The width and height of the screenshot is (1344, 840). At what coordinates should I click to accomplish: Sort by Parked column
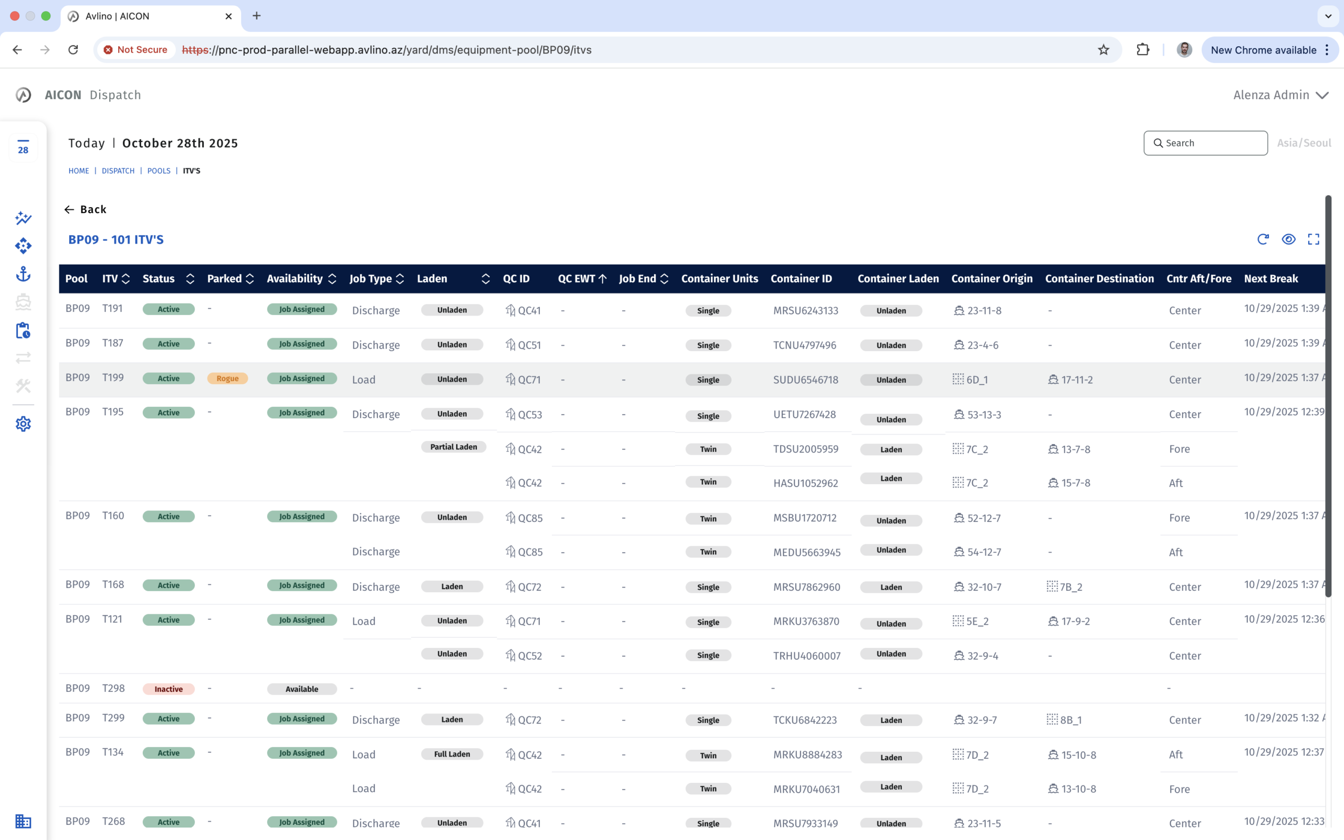coord(250,279)
